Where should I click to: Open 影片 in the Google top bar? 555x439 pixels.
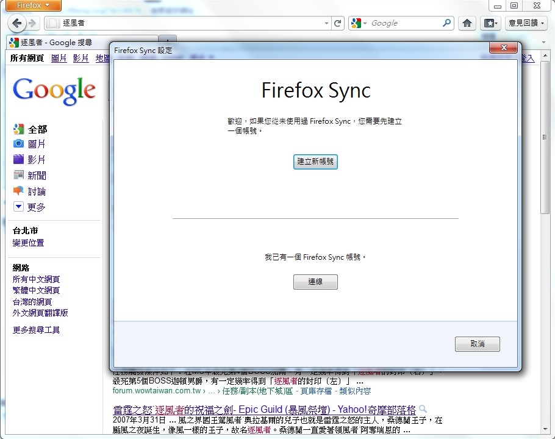point(81,58)
